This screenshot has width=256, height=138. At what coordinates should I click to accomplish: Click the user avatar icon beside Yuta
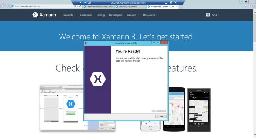(x=208, y=15)
